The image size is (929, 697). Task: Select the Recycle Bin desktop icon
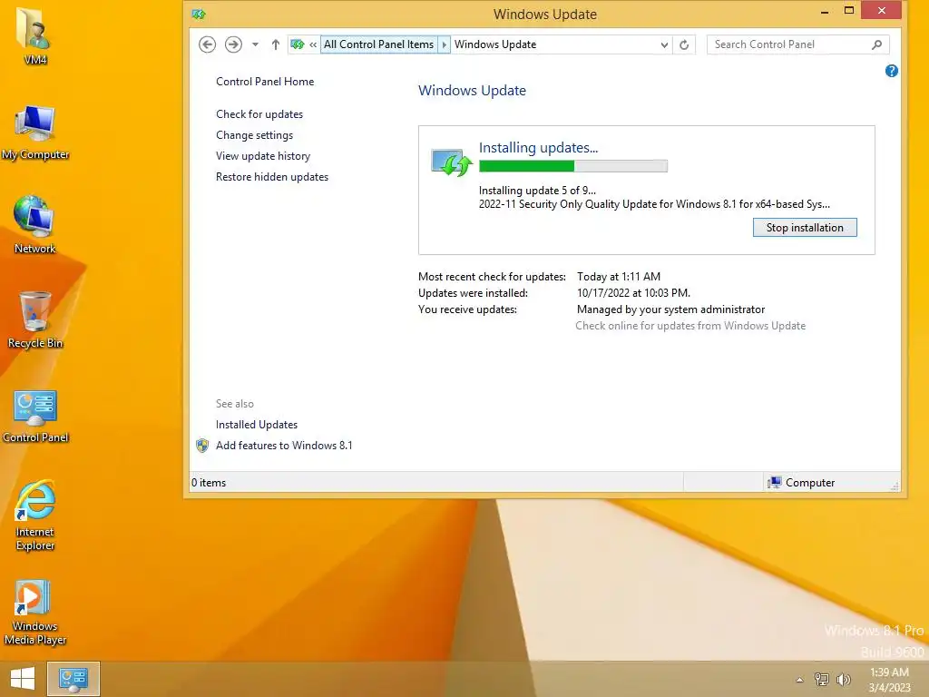tap(35, 320)
